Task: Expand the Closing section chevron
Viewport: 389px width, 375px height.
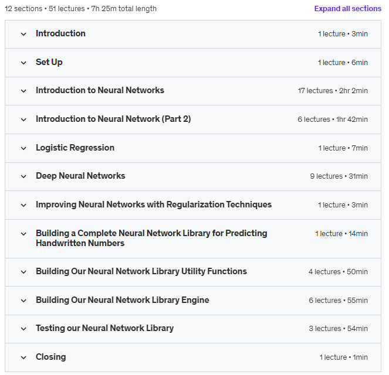Action: (x=23, y=357)
